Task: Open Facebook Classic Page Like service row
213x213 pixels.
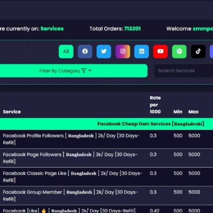Action: (x=106, y=177)
